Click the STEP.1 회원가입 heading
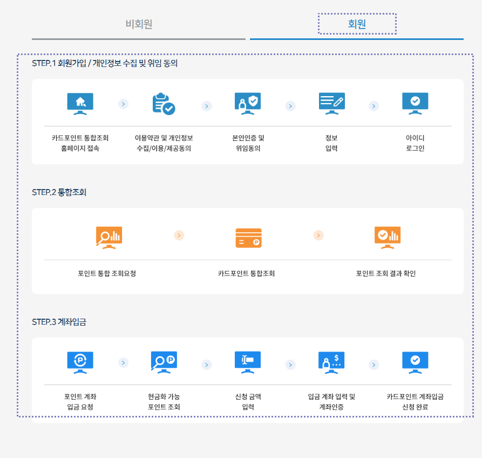This screenshot has width=482, height=458. tap(105, 63)
